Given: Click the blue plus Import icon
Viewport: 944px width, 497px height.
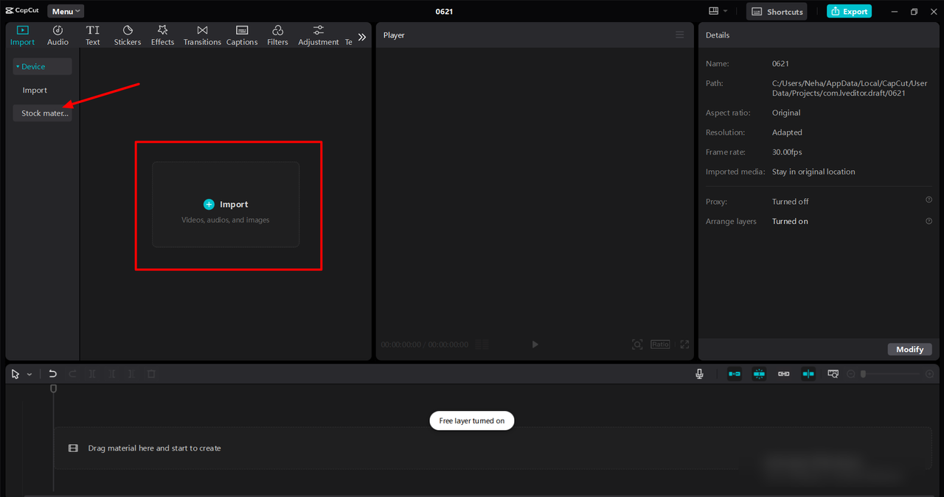Looking at the screenshot, I should 209,204.
